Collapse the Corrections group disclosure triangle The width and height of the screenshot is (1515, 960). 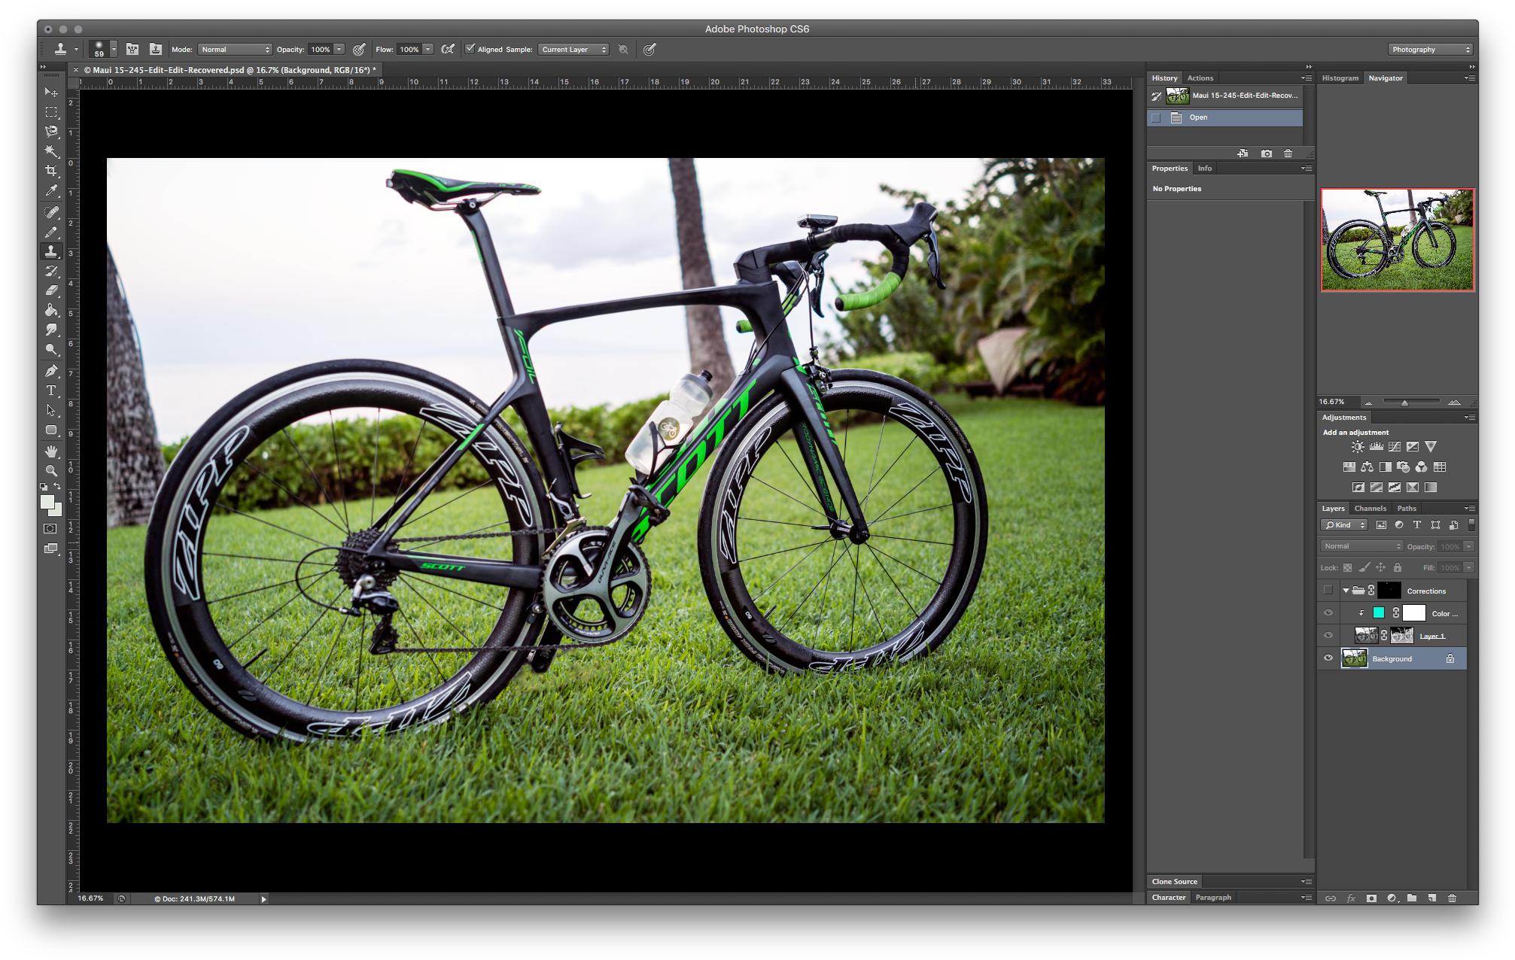[x=1345, y=590]
